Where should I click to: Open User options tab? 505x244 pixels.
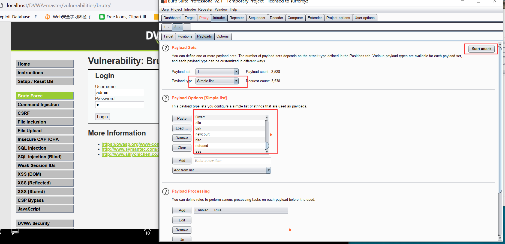[365, 18]
